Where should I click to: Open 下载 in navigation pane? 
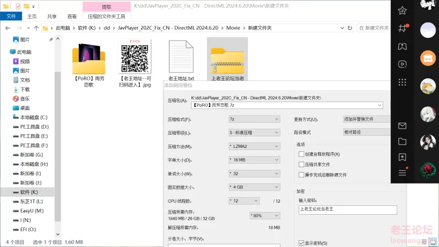coord(21,89)
